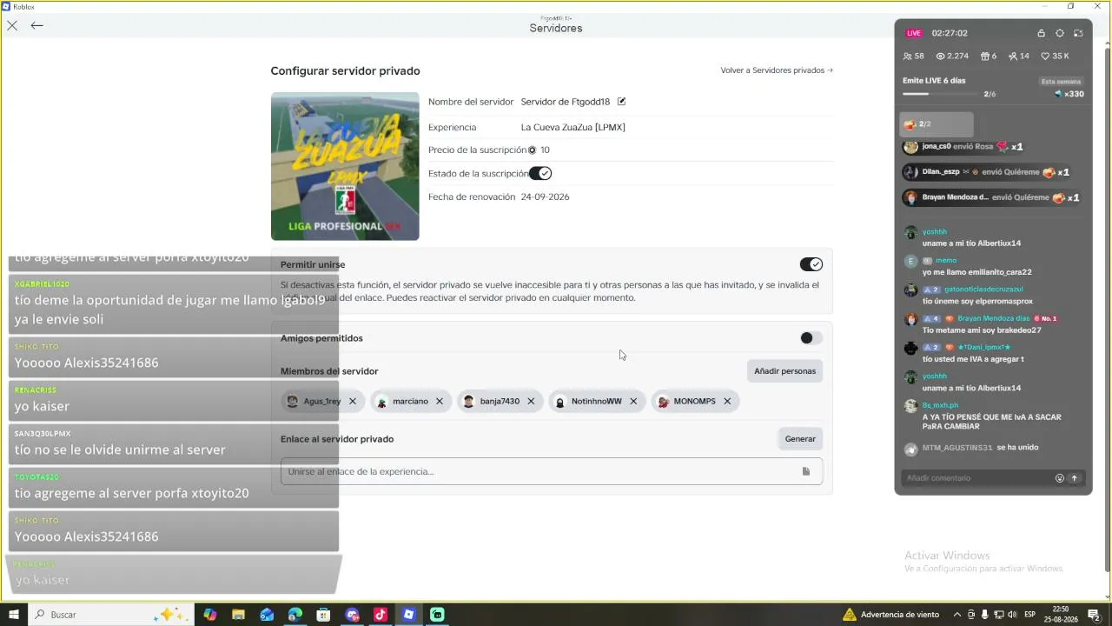Viewport: 1112px width, 626px height.
Task: Select the marciano member chip
Action: [410, 401]
